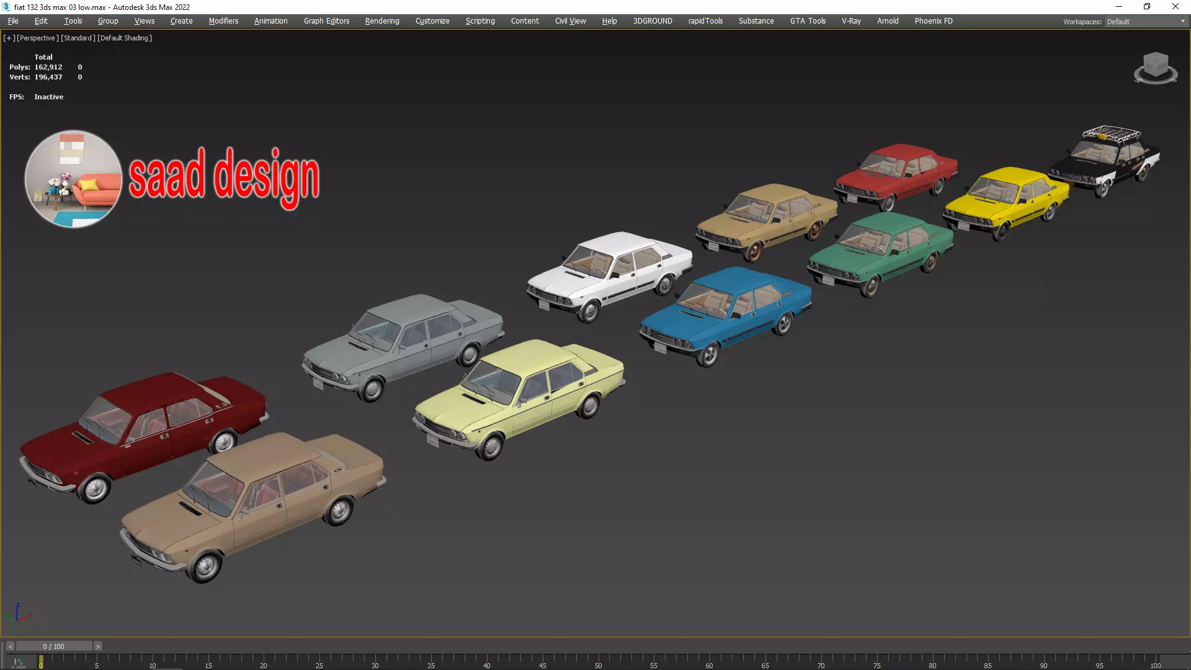
Task: Open the Tools menu
Action: point(73,20)
